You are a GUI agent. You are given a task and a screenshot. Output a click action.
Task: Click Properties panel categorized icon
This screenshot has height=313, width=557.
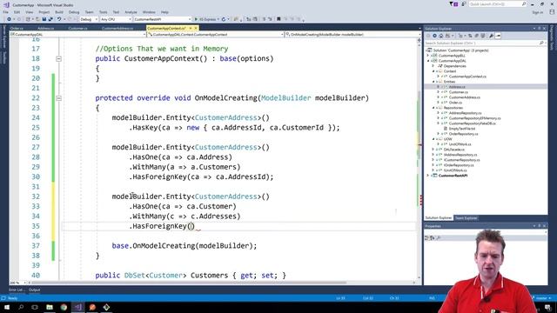[x=427, y=237]
